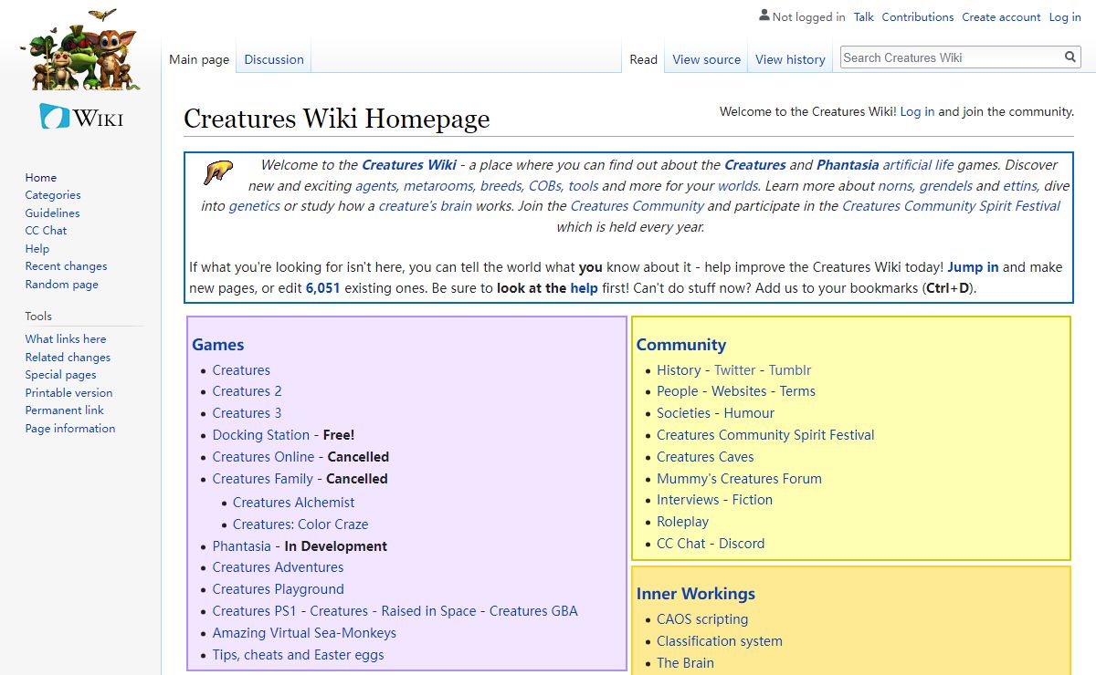Switch to the Discussion tab
This screenshot has height=675, width=1096.
pos(274,59)
